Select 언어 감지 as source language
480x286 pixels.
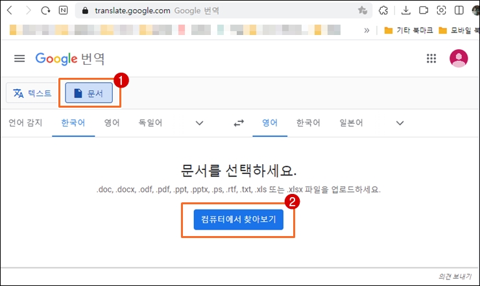pos(25,123)
